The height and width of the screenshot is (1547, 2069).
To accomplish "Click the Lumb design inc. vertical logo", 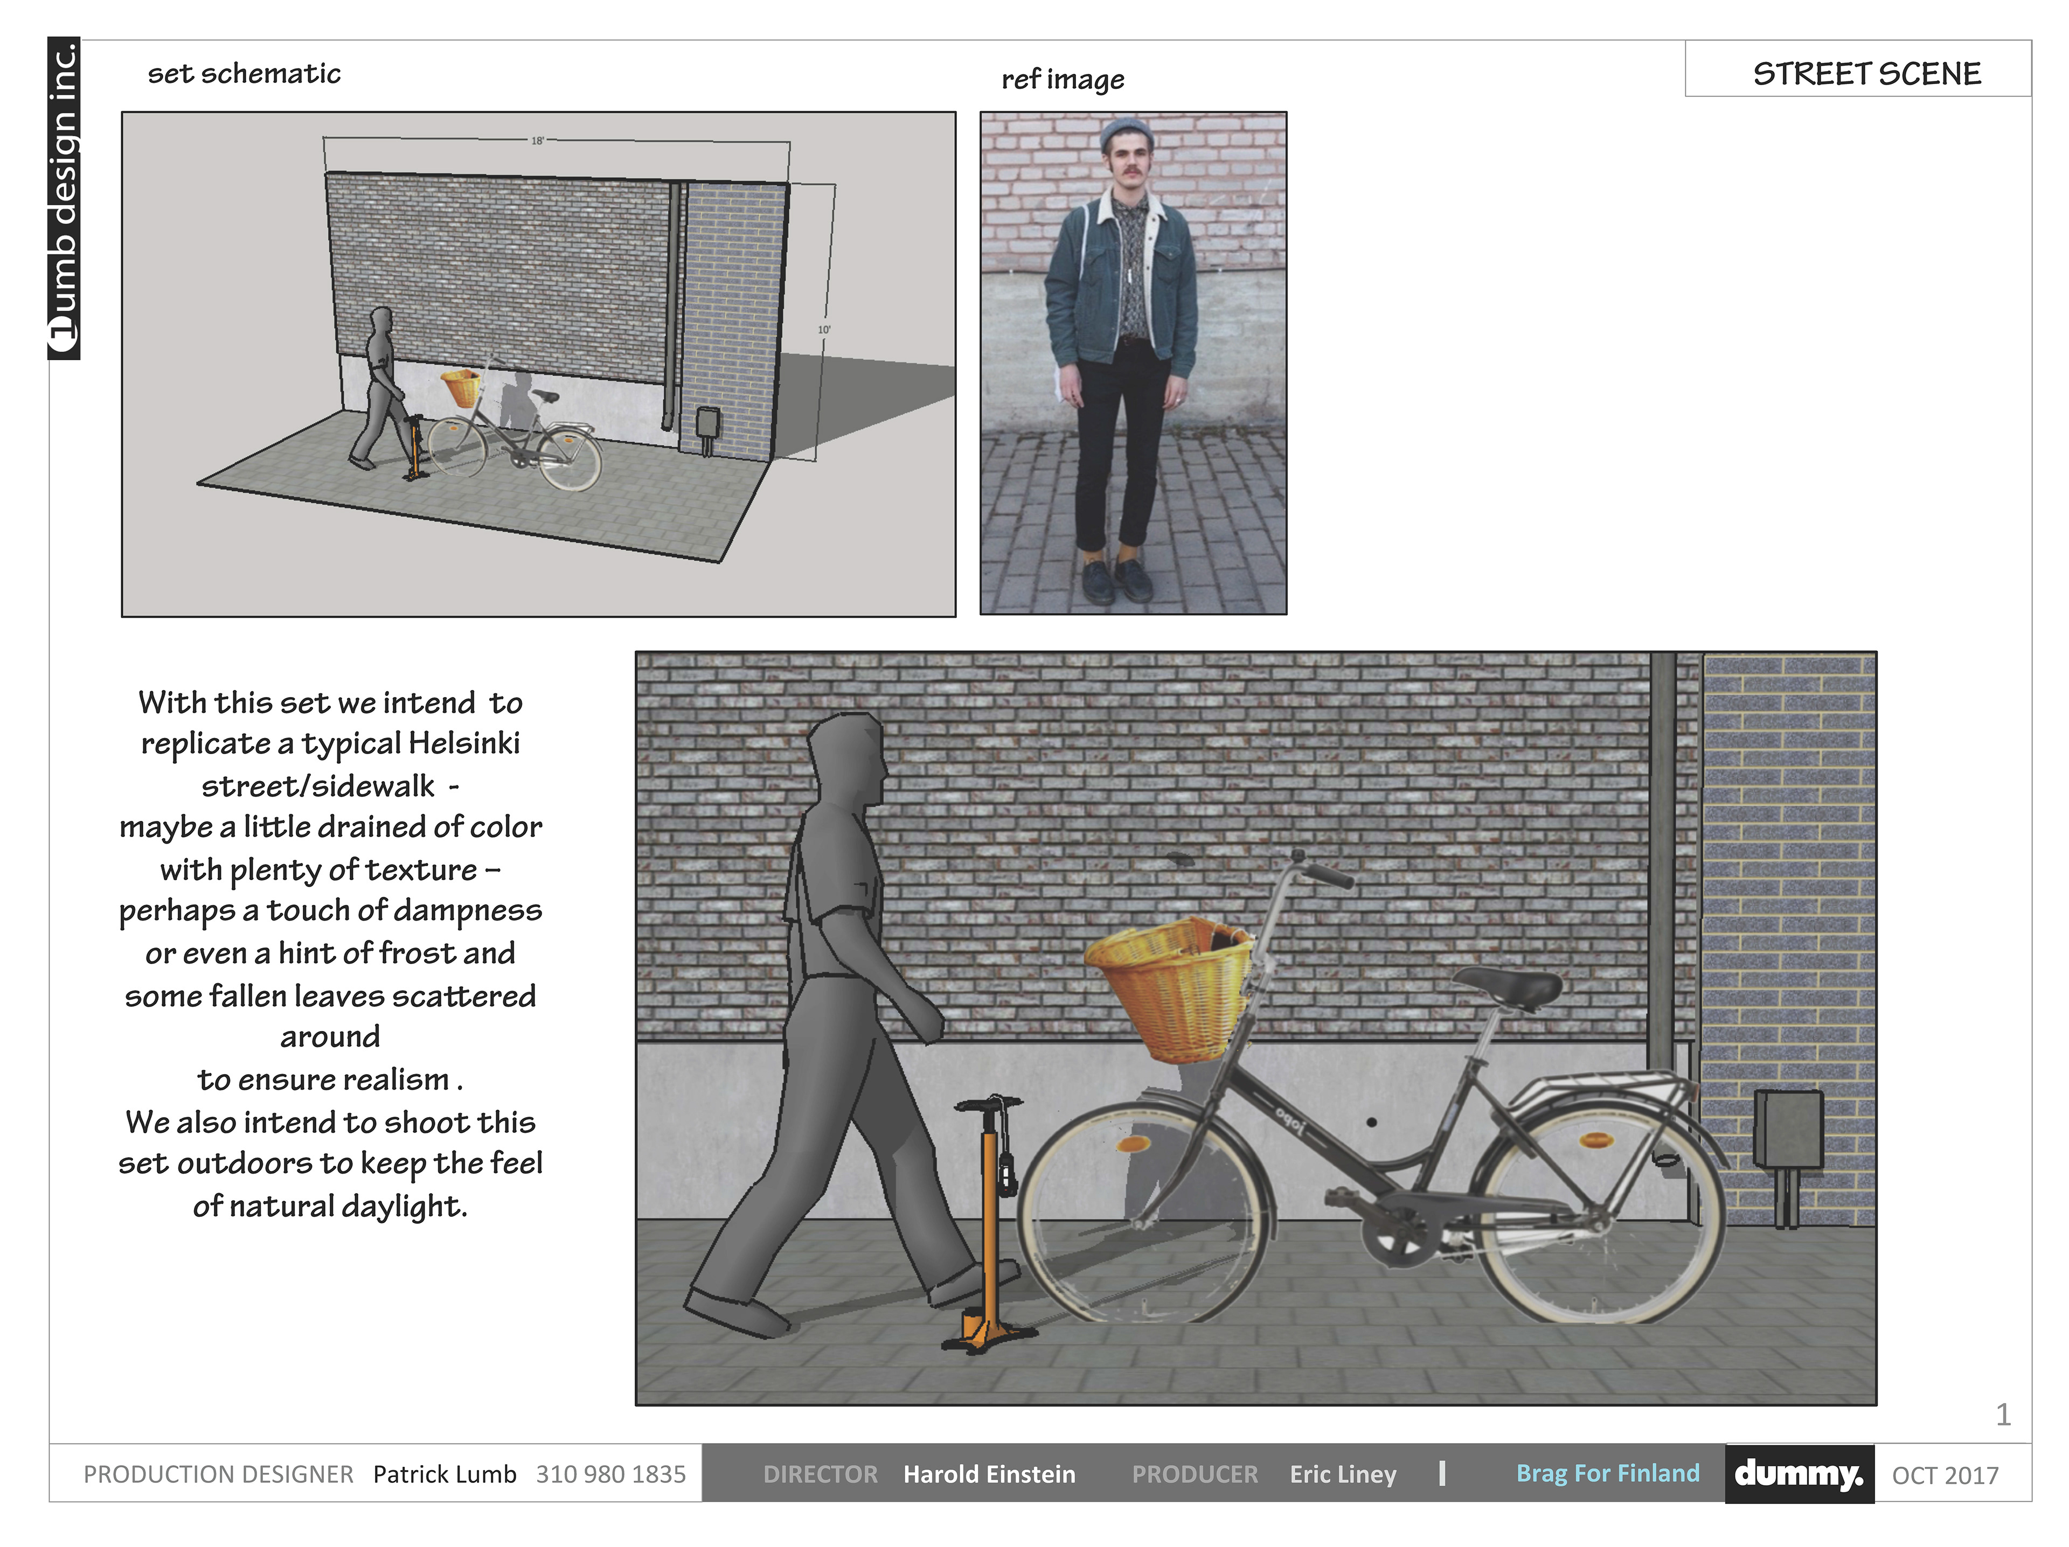I will pos(64,199).
